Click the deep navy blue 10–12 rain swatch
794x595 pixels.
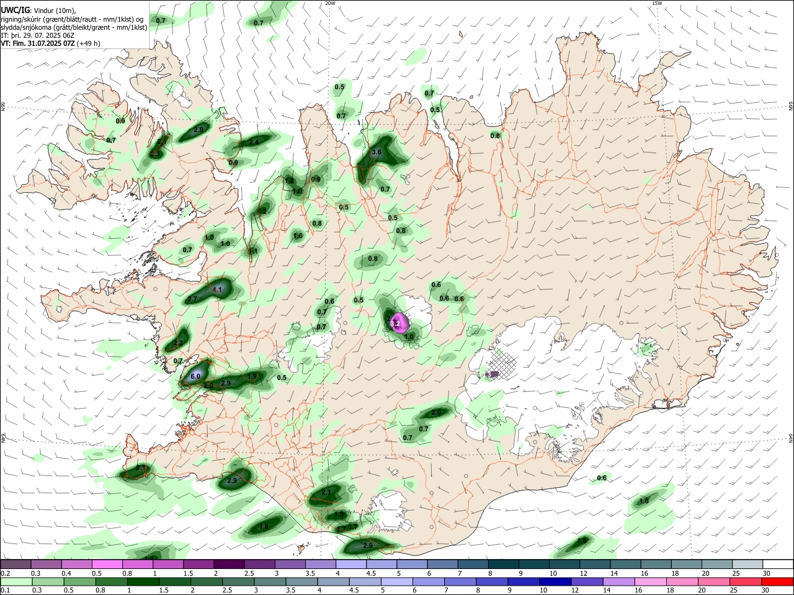click(x=555, y=581)
